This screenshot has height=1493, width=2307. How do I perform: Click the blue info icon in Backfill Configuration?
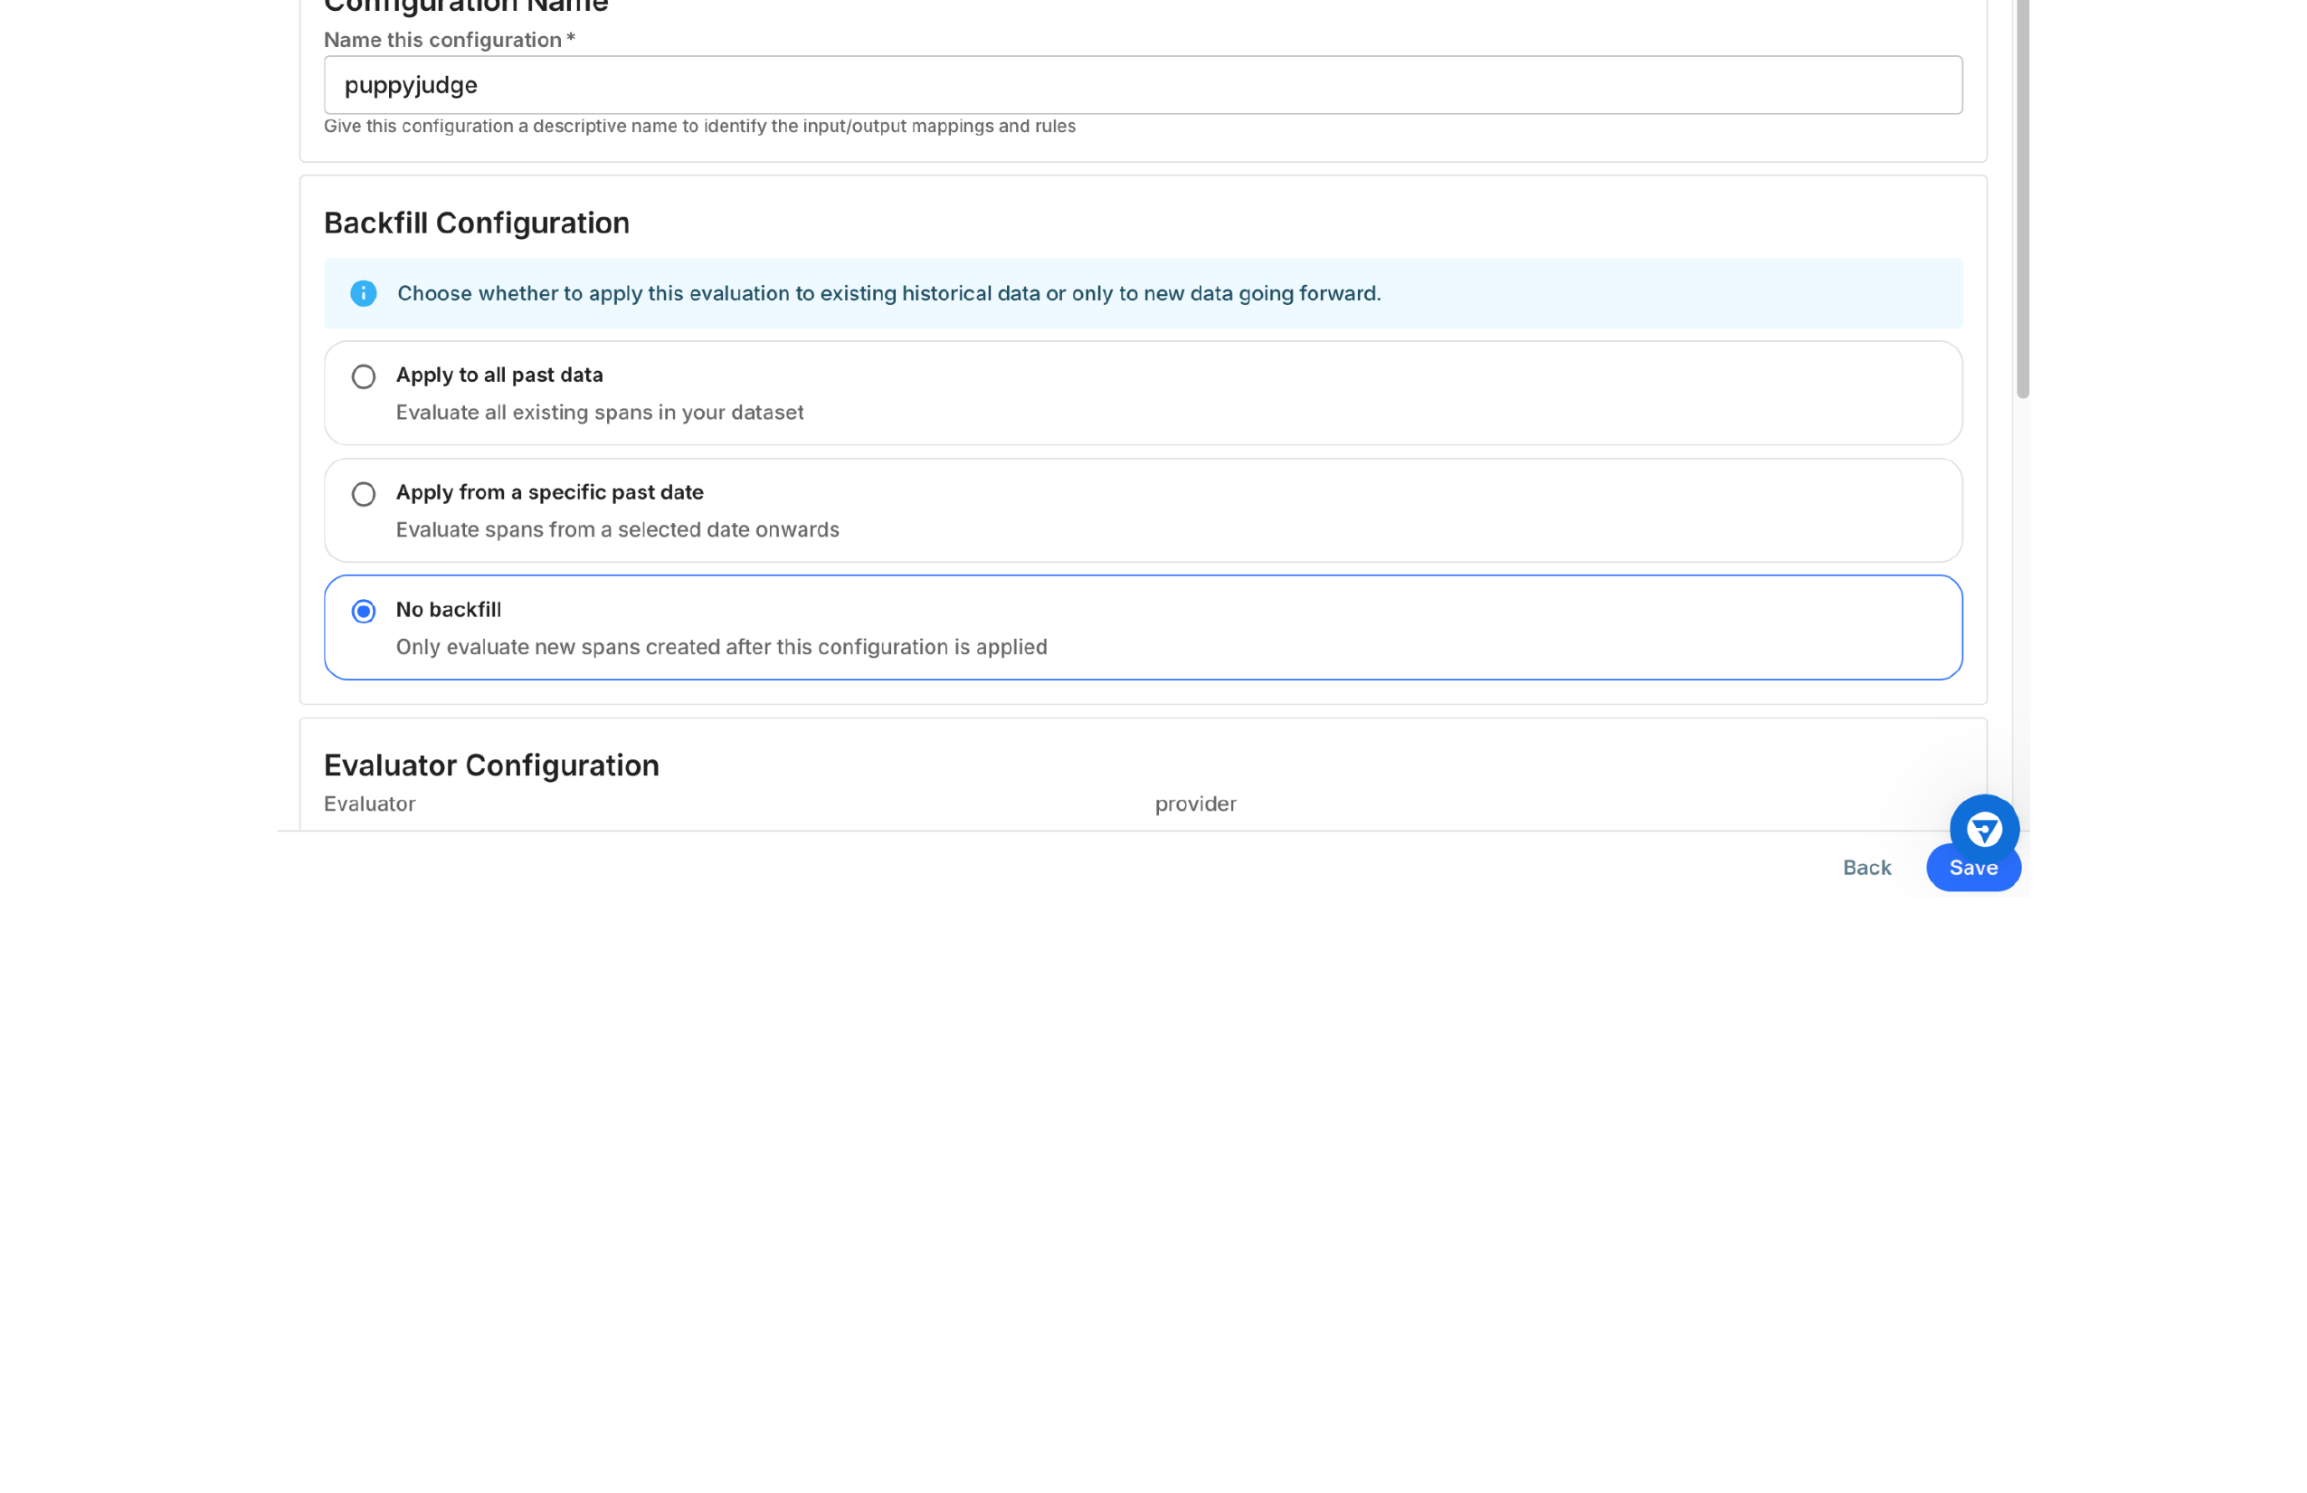tap(364, 293)
